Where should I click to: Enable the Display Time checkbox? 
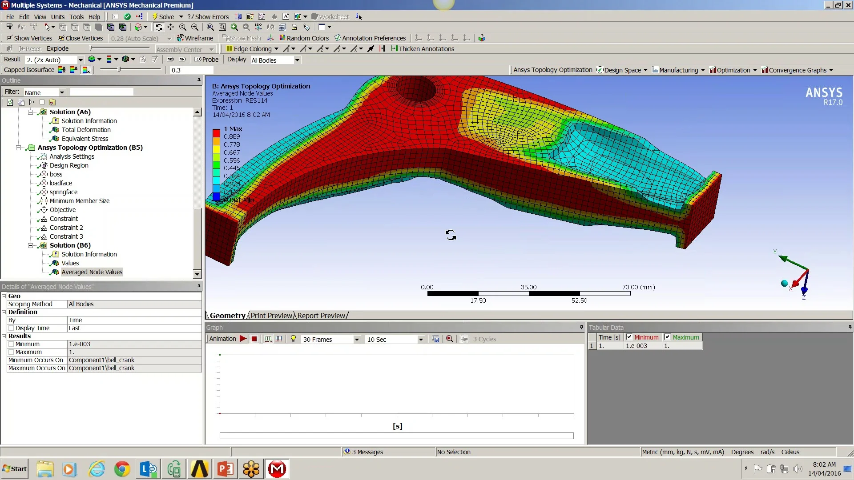[x=11, y=328]
